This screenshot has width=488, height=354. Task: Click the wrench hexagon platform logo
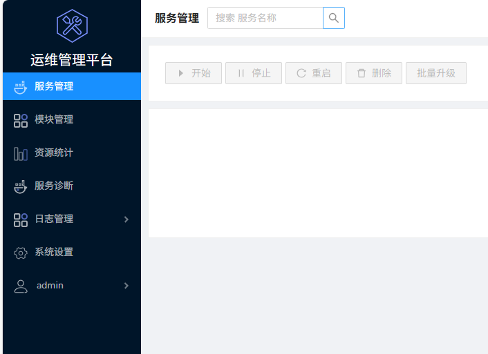click(x=72, y=26)
